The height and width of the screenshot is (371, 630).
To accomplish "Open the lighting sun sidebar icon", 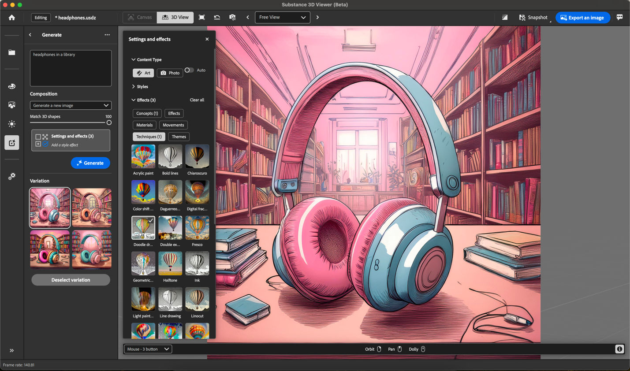I will [x=12, y=124].
